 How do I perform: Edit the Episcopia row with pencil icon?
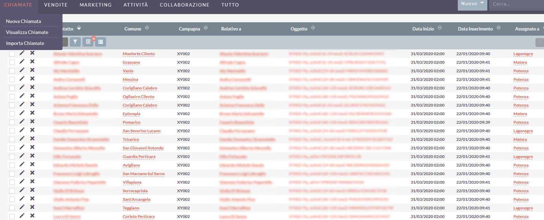[22, 113]
